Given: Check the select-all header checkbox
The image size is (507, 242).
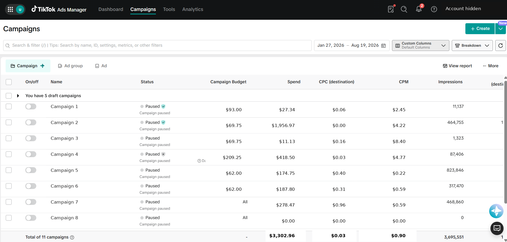Looking at the screenshot, I should (9, 82).
